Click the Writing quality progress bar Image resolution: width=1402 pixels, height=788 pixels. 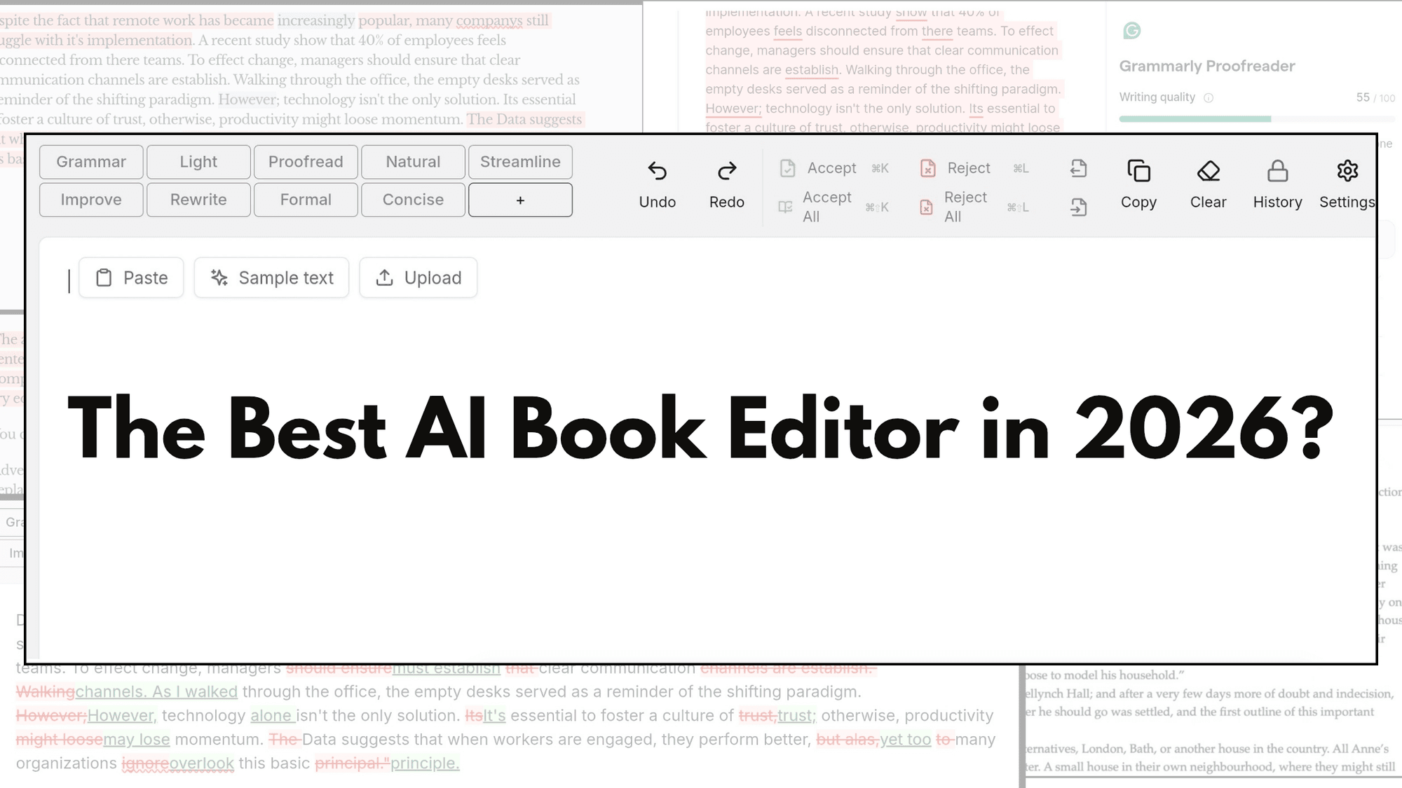[x=1257, y=119]
